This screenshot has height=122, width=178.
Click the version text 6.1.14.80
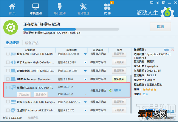pos(16,118)
